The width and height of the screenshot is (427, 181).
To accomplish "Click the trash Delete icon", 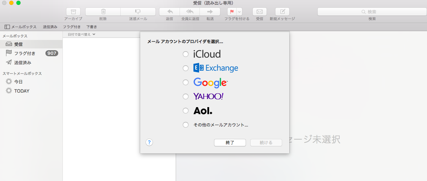I will (x=103, y=12).
